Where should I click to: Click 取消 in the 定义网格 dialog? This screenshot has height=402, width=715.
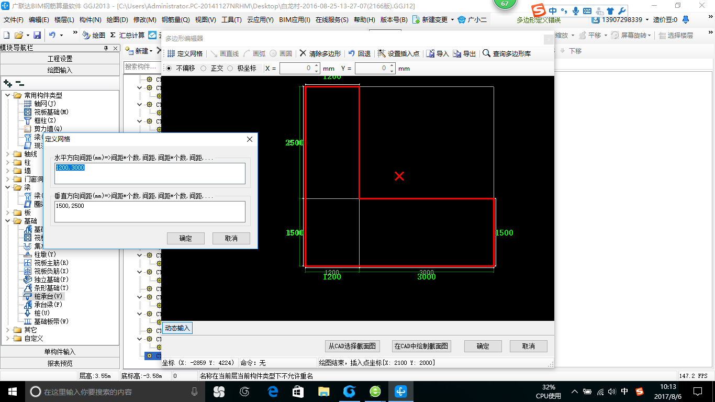click(231, 238)
